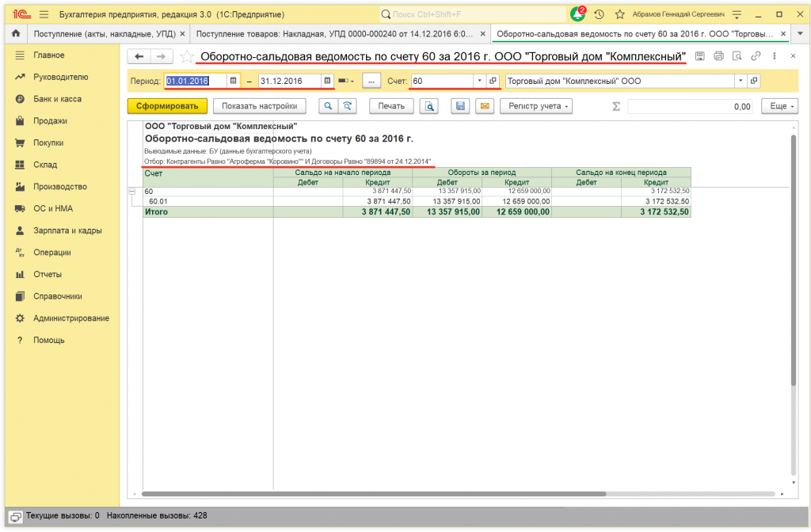This screenshot has width=811, height=532.
Task: Click the Печать button
Action: pos(391,106)
